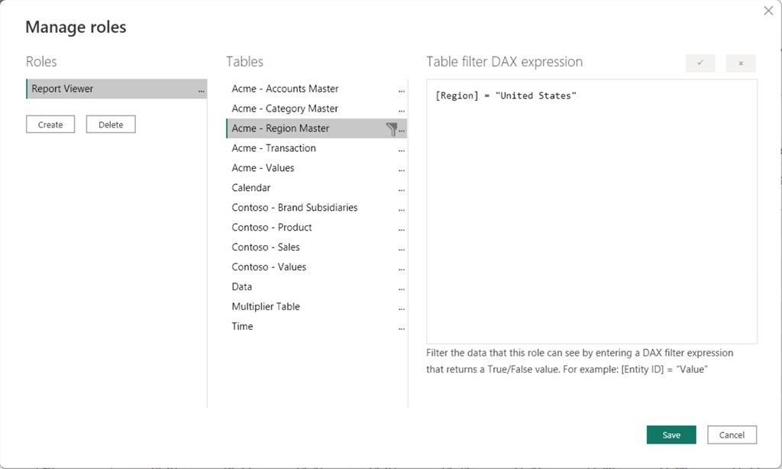Confirm DAX expression with checkmark button
This screenshot has width=782, height=469.
(700, 63)
